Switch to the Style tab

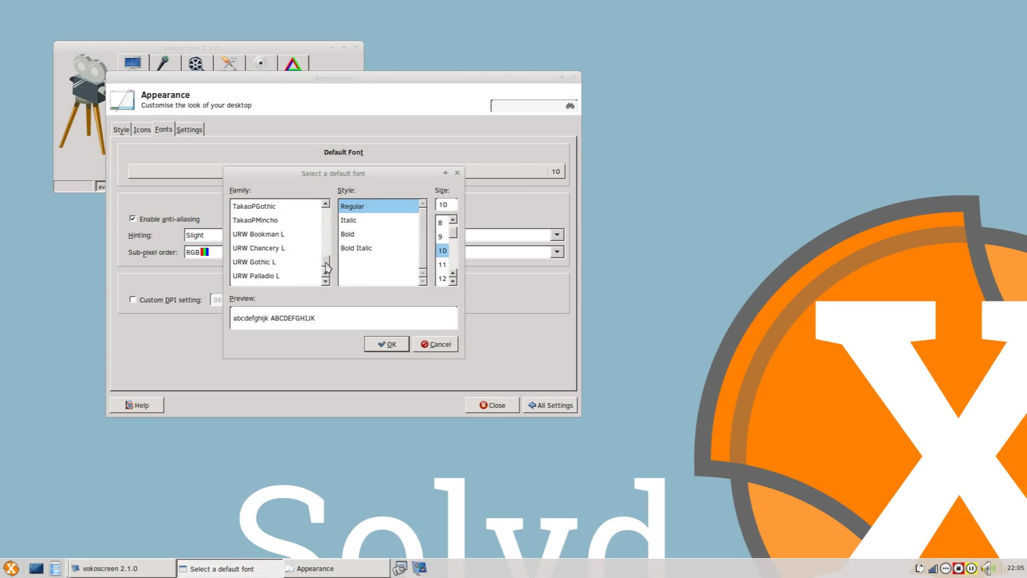121,130
